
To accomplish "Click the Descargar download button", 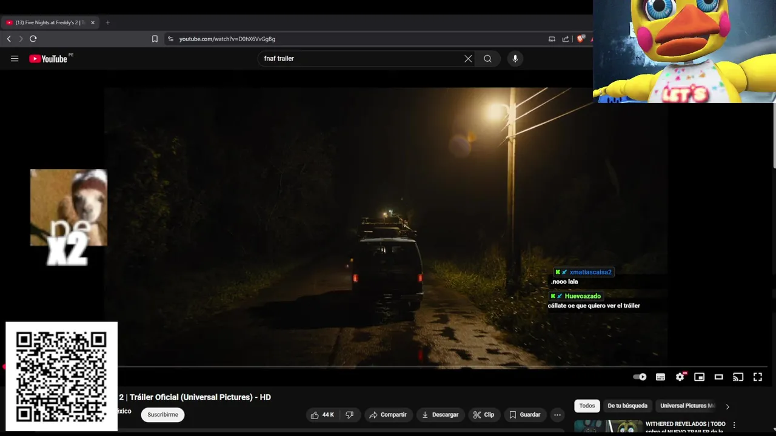I will point(440,415).
